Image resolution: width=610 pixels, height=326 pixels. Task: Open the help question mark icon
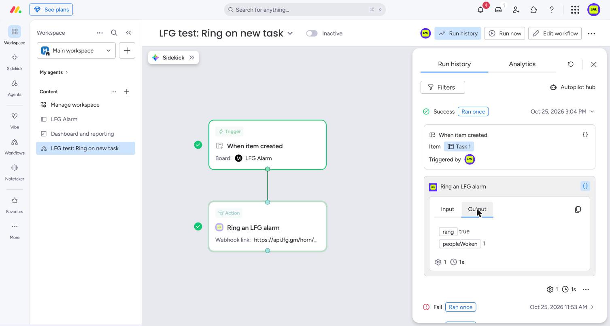[552, 10]
